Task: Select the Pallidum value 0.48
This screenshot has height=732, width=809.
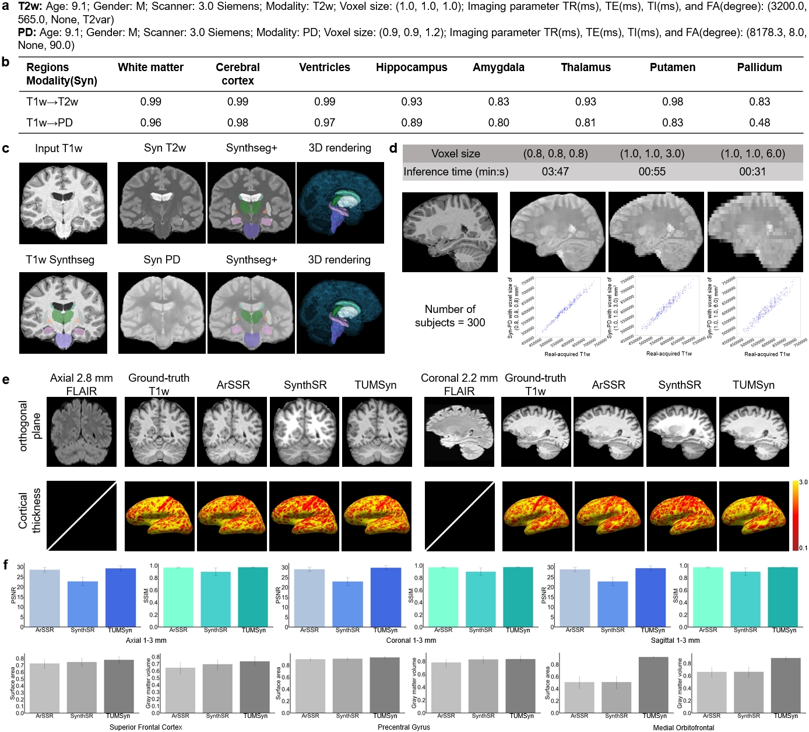Action: [759, 123]
